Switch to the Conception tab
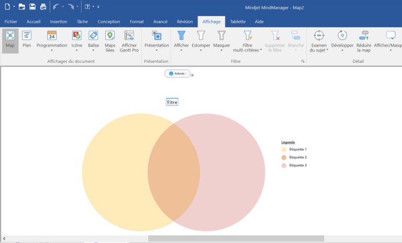 coord(108,21)
